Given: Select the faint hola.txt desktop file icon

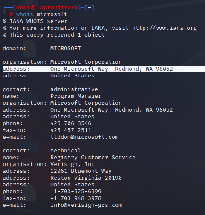Looking at the screenshot, I should tap(29, 199).
